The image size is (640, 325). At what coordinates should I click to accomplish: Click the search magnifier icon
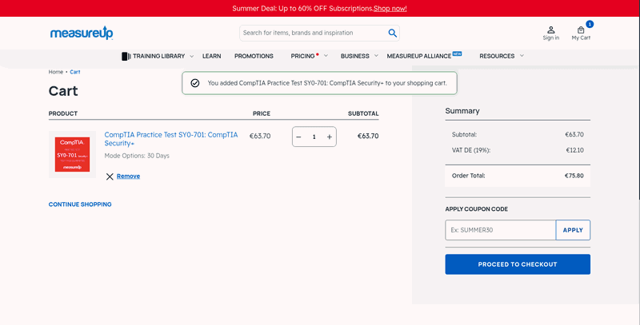coord(392,33)
